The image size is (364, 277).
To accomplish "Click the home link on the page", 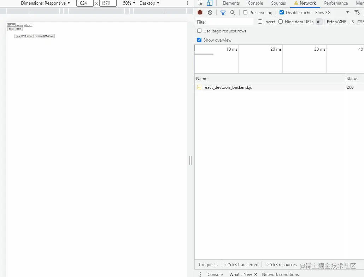I will (x=19, y=25).
